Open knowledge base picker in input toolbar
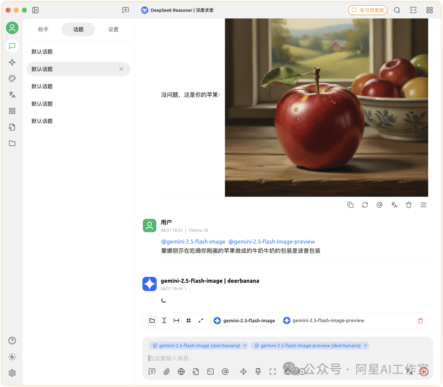This screenshot has height=387, width=443. click(196, 372)
